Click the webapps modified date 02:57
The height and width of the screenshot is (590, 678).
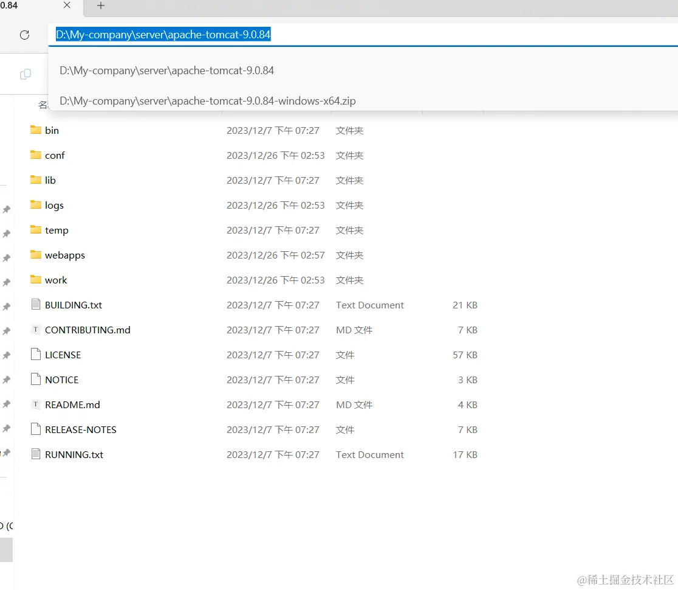coord(275,255)
